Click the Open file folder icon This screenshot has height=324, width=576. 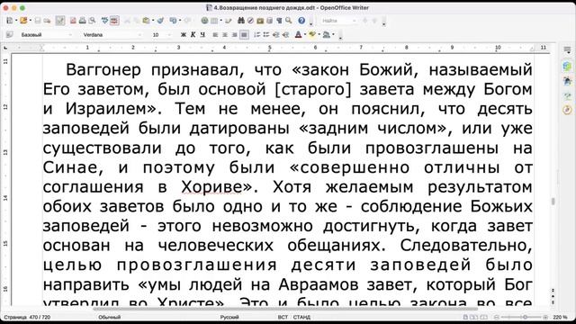pos(23,21)
